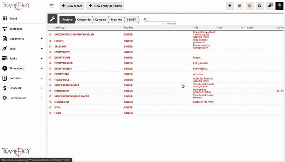Click the hamburger menu icon
Image resolution: width=285 pixels, height=162 pixels.
(51, 6)
